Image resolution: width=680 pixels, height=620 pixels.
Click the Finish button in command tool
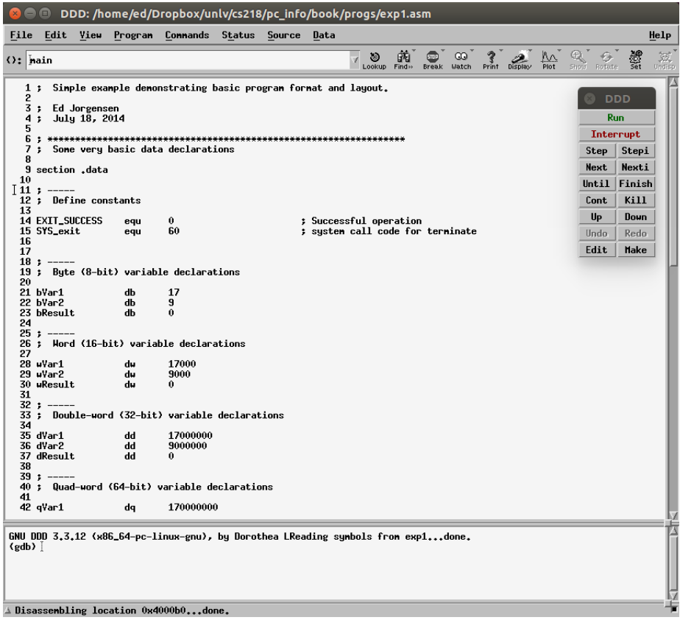[x=634, y=184]
